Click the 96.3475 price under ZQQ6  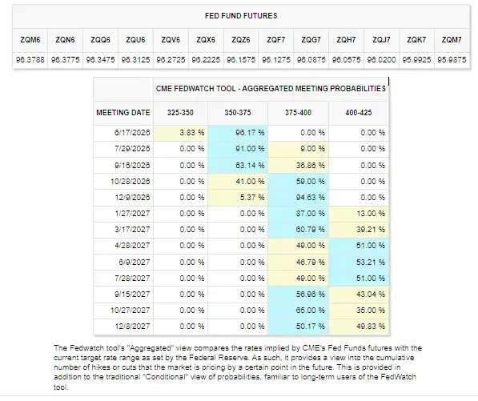[100, 60]
